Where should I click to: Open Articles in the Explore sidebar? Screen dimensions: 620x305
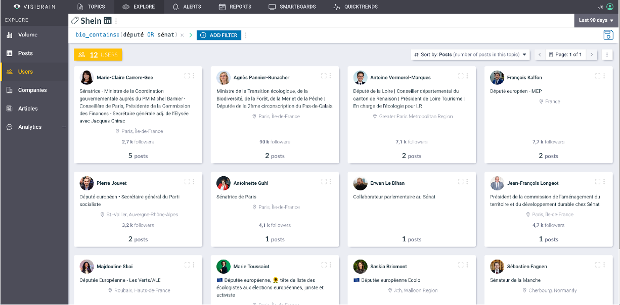pos(34,109)
